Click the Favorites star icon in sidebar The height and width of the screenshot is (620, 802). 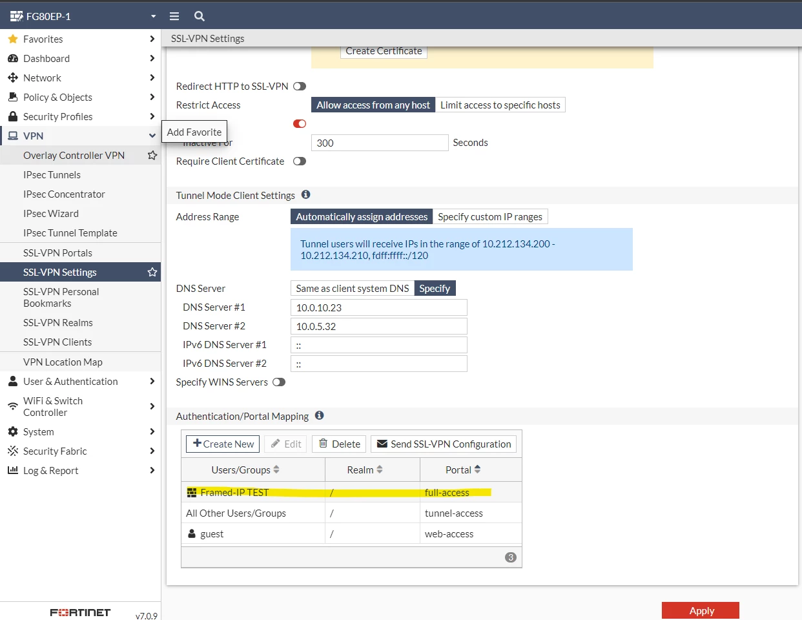(x=13, y=39)
